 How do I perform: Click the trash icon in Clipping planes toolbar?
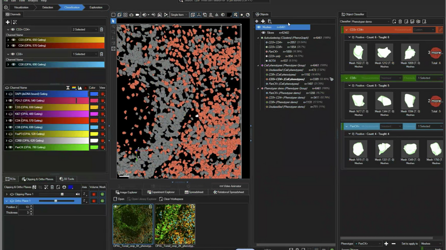point(52,187)
